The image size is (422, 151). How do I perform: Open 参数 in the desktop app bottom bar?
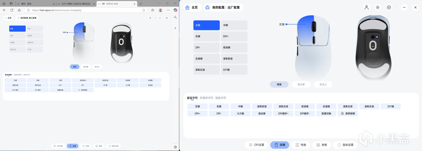[x=321, y=145]
